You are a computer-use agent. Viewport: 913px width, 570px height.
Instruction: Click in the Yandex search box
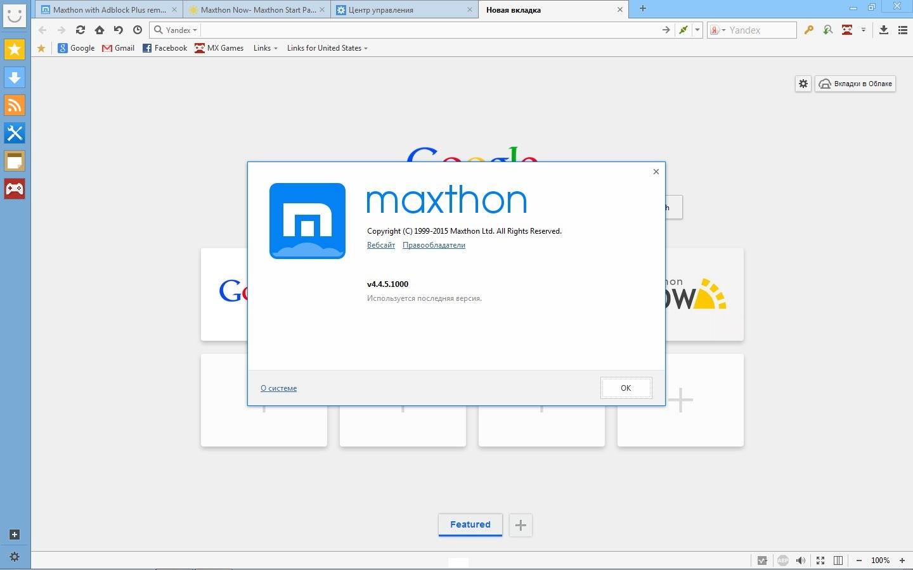coord(761,30)
